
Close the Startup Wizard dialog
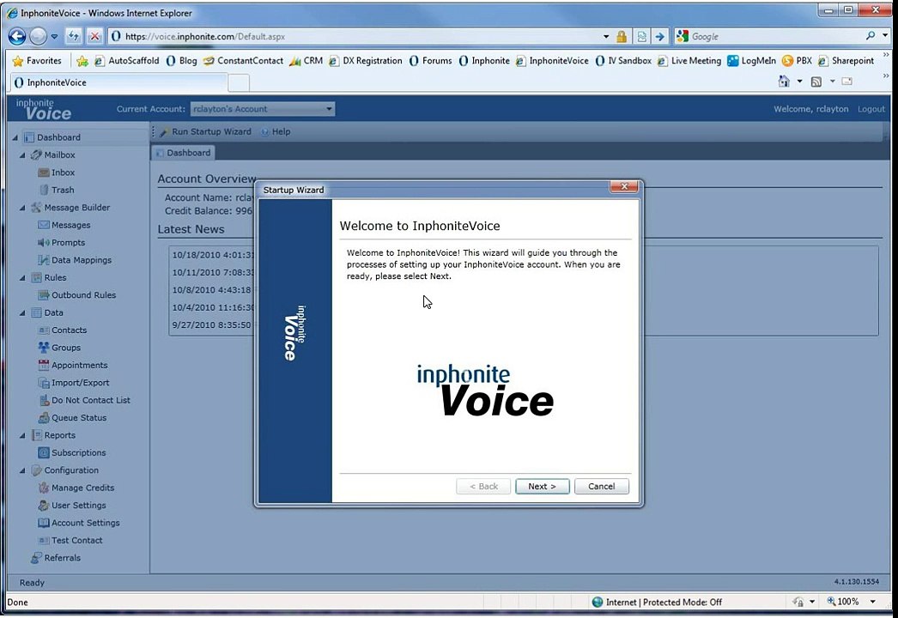tap(623, 187)
